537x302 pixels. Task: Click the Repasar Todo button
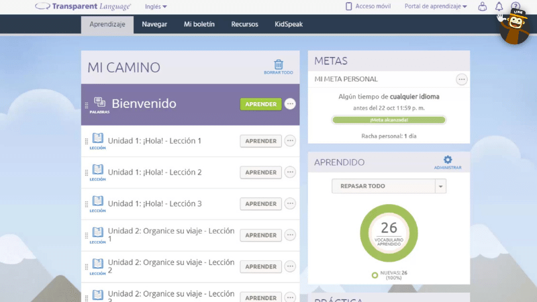(x=383, y=186)
